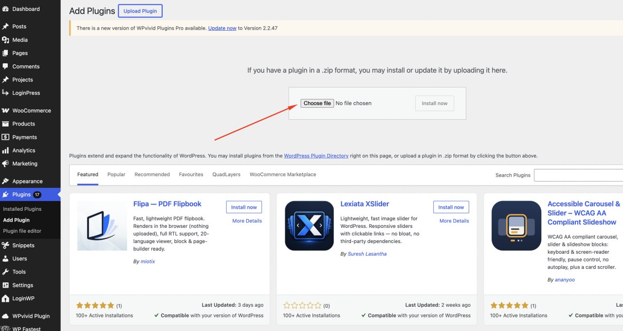Image resolution: width=623 pixels, height=331 pixels.
Task: Open the Lexiata XSlider title link
Action: [365, 204]
